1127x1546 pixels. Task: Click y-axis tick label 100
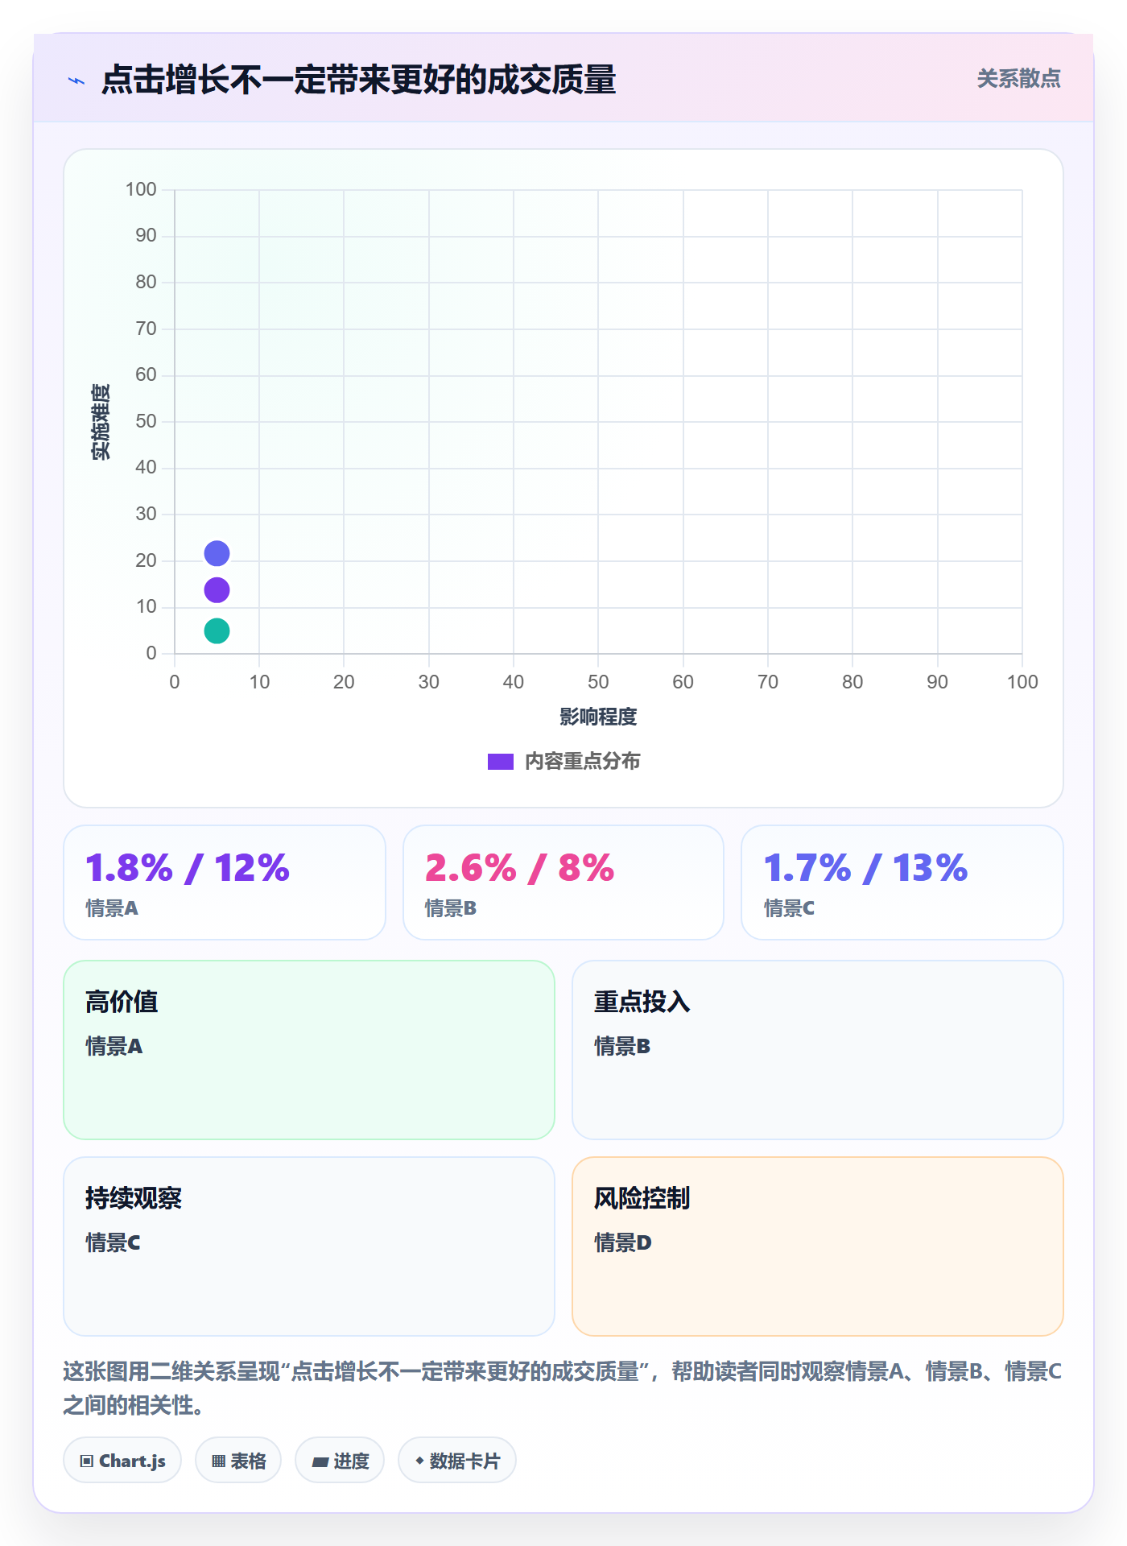click(141, 189)
